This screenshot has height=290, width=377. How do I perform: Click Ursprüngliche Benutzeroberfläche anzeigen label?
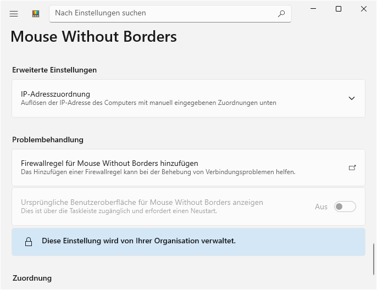(142, 202)
